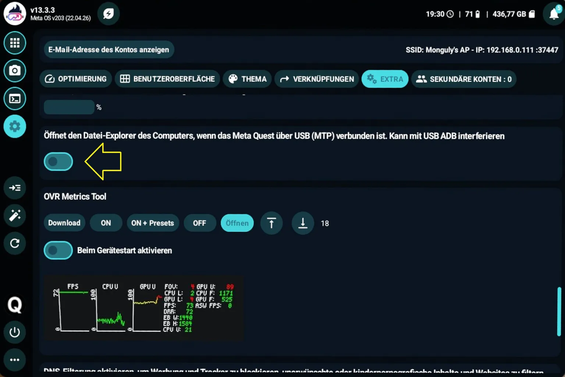This screenshot has height=377, width=565.
Task: Open the magic wand tool in sidebar
Action: tap(15, 215)
